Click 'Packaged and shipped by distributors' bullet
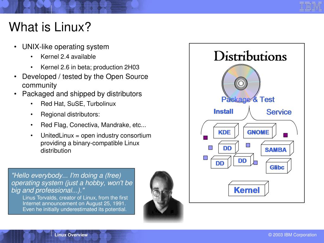This screenshot has height=243, width=324. (82, 94)
